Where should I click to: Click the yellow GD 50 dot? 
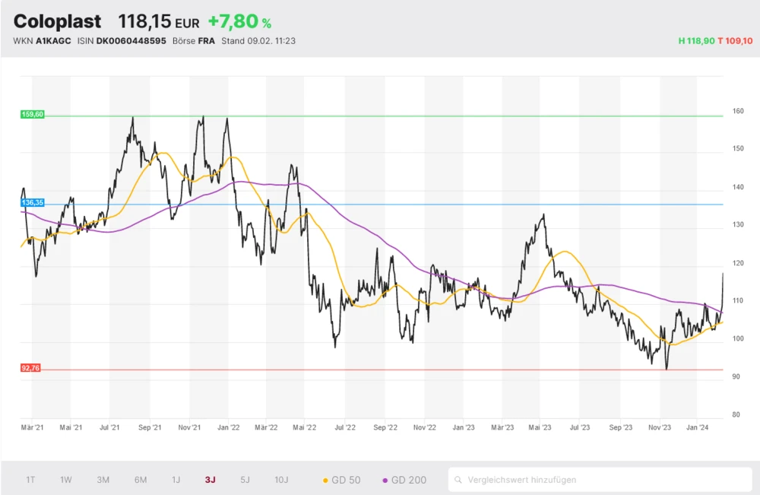326,481
